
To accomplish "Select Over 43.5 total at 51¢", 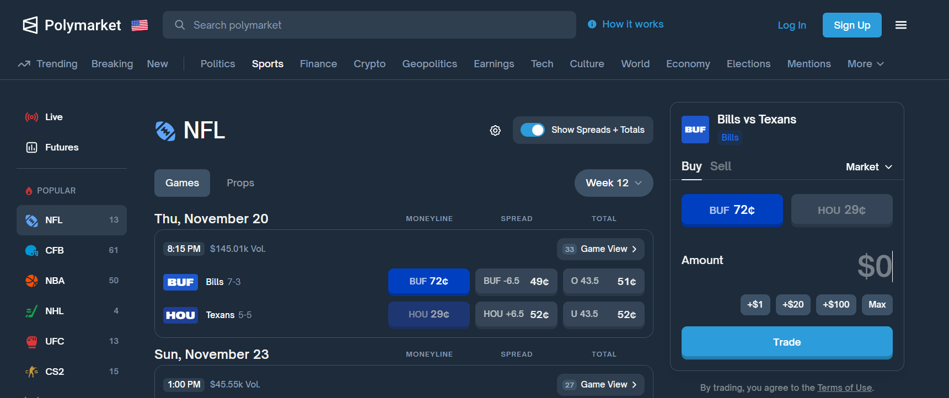I will click(x=604, y=282).
